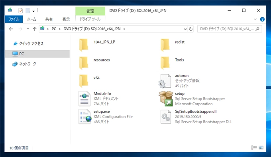Open the ファイル menu tab
The image size is (271, 157).
pos(14,19)
